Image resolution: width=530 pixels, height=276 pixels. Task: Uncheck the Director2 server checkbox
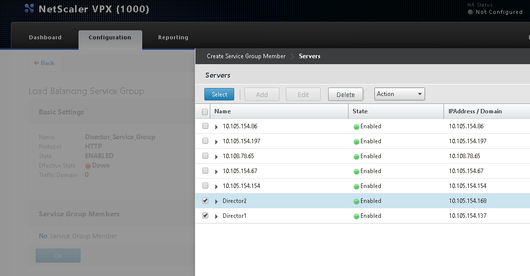pos(205,201)
